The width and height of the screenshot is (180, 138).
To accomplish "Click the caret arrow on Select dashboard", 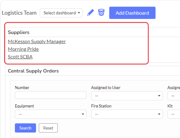I will point(79,13).
